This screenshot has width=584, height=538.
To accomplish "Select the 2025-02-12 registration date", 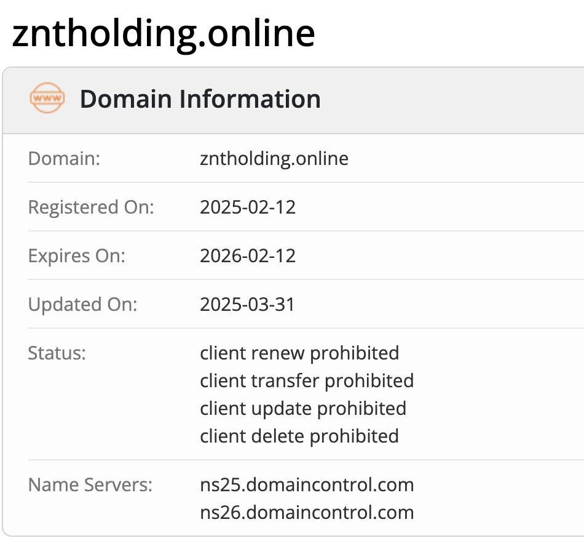I will point(248,207).
